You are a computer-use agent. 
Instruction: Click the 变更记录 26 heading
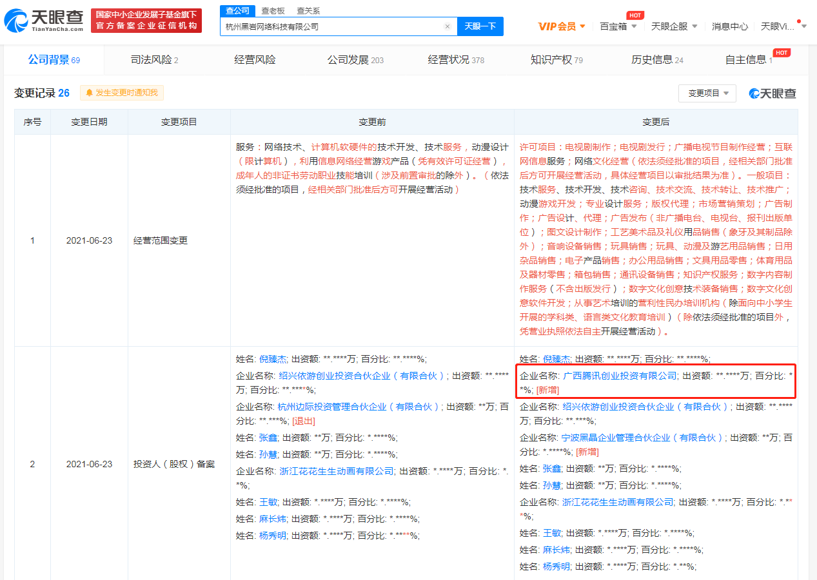coord(42,93)
